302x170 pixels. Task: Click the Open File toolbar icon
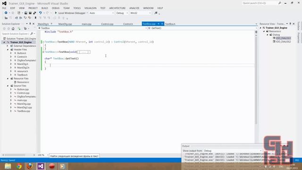click(x=25, y=13)
